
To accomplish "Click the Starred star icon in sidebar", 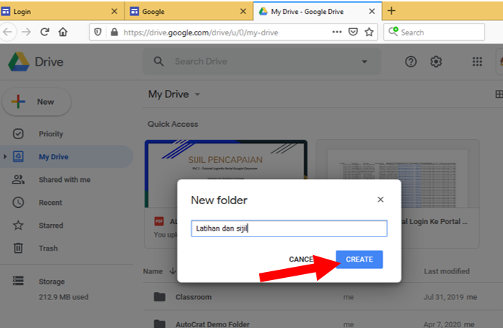I will click(18, 226).
